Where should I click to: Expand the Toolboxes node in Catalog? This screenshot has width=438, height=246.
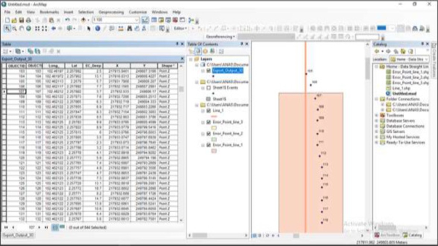tap(376, 115)
